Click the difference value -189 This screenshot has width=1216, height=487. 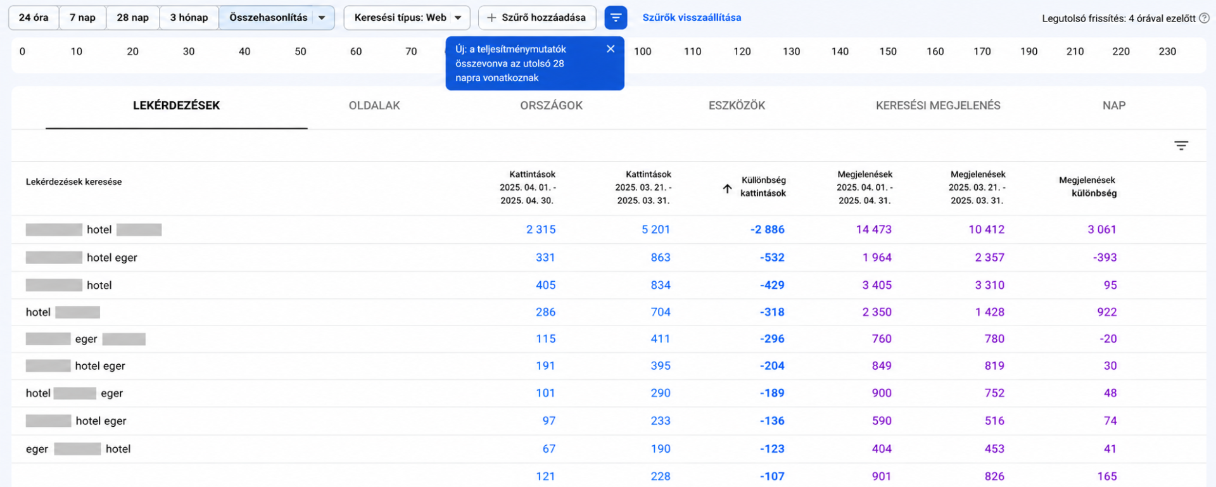772,393
